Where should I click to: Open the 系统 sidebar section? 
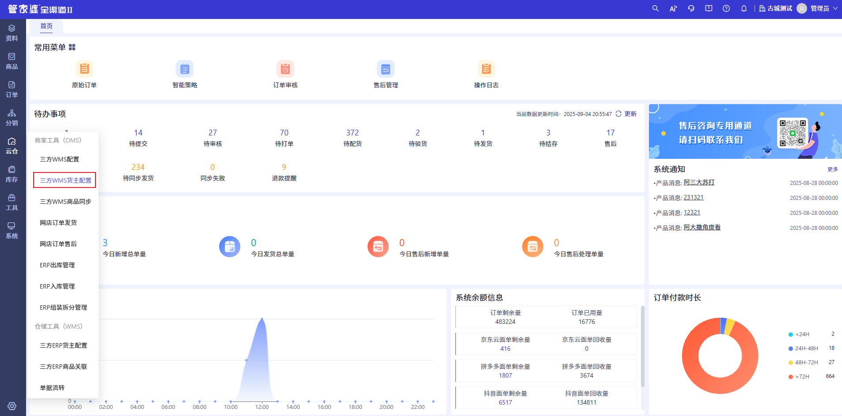[x=12, y=231]
